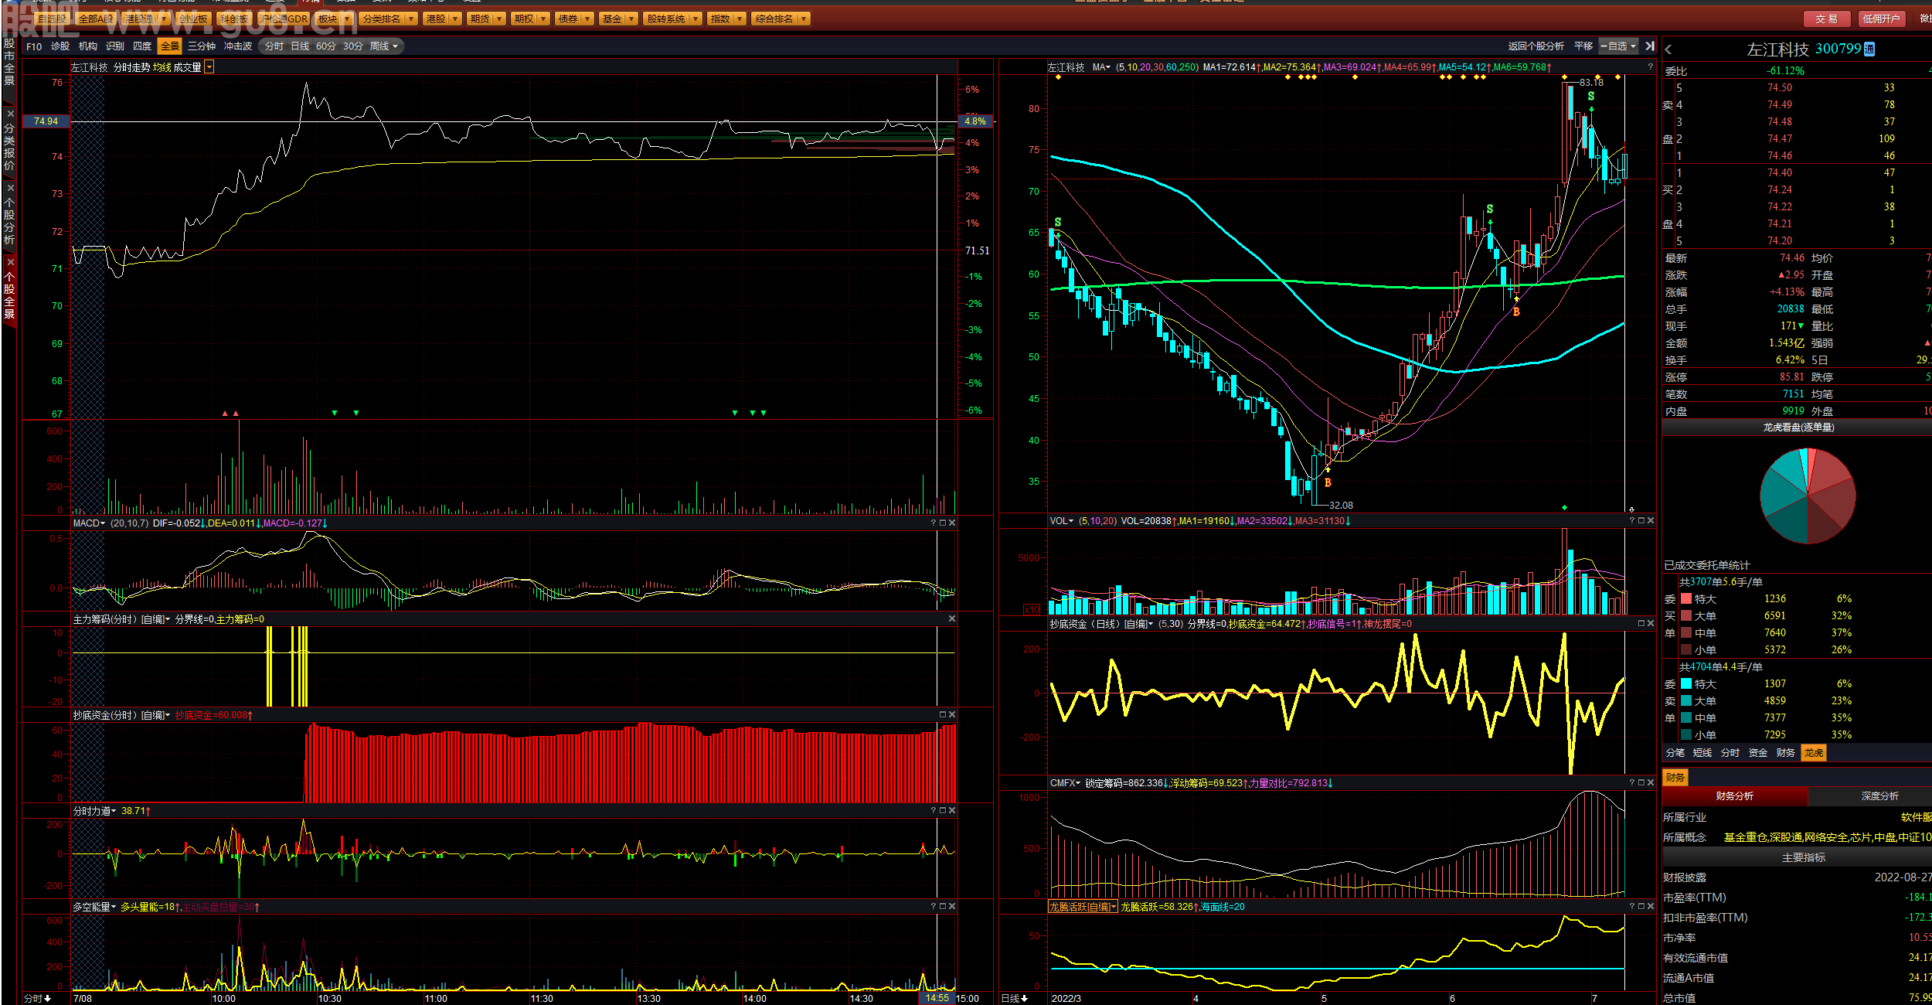Open the 财务分析 tab
The height and width of the screenshot is (1005, 1932).
coord(1734,796)
